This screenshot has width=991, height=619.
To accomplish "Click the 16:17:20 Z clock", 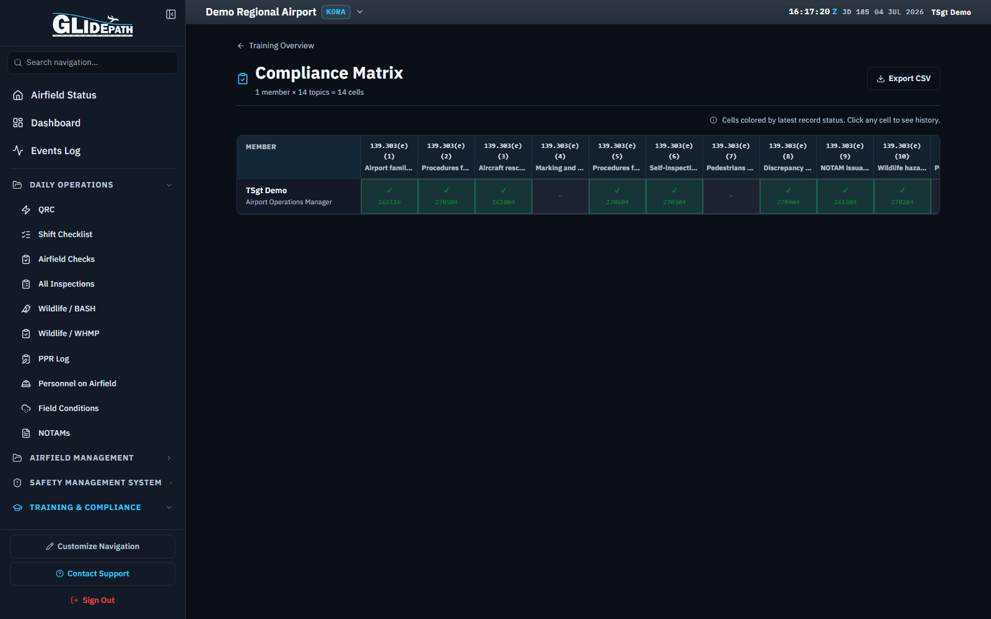I will click(813, 12).
